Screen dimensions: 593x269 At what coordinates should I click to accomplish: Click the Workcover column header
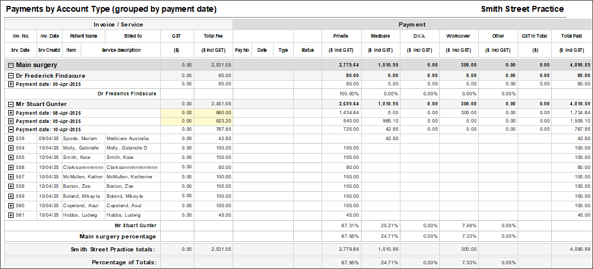pyautogui.click(x=458, y=36)
